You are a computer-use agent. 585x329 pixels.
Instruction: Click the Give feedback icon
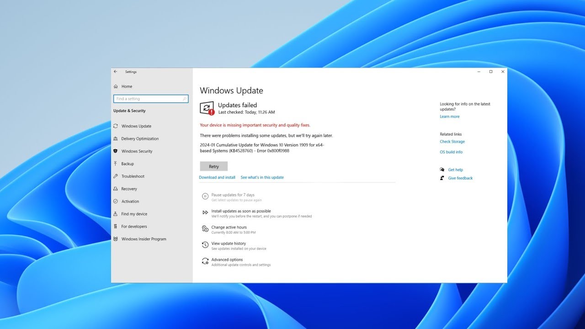coord(442,178)
